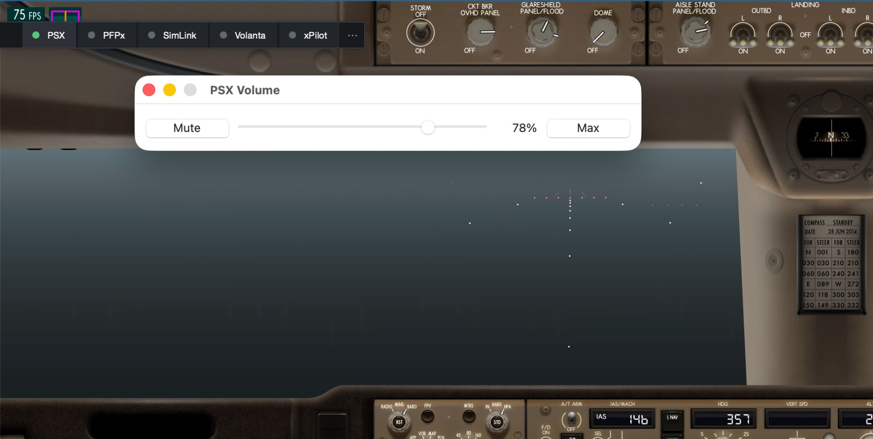Click the AISLE STAND PANEL/FLOOD knob
873x439 pixels.
point(695,31)
